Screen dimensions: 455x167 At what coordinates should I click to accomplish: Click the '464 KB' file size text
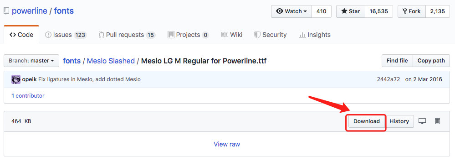[x=21, y=121]
